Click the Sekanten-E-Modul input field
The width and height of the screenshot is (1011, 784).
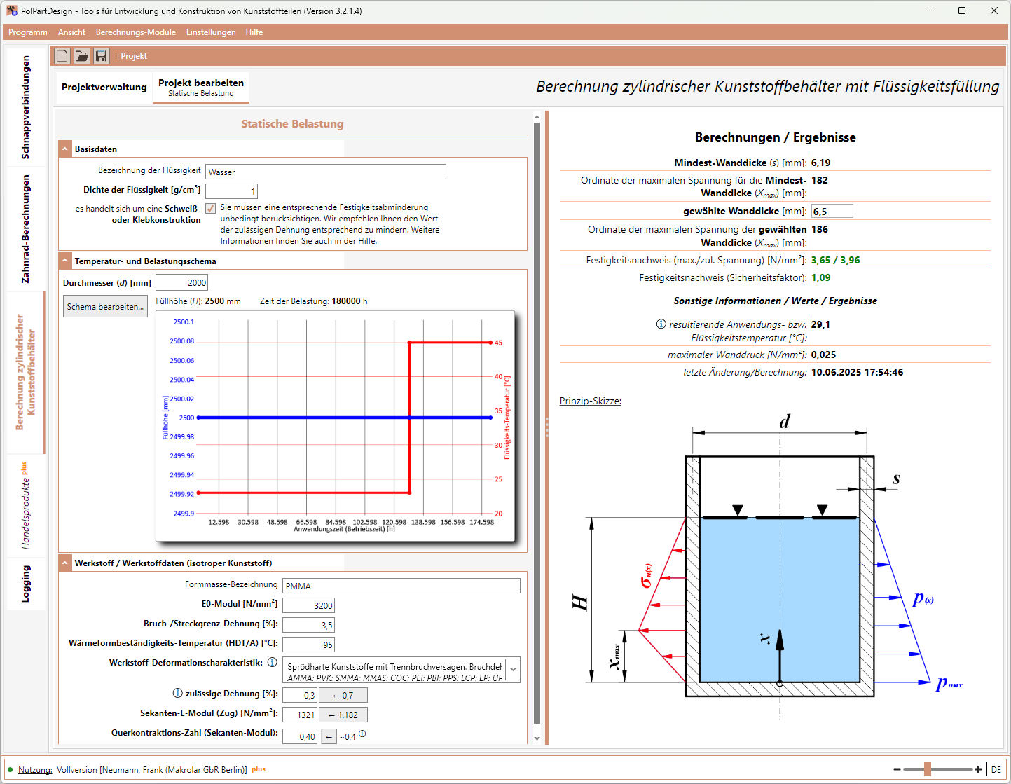300,715
